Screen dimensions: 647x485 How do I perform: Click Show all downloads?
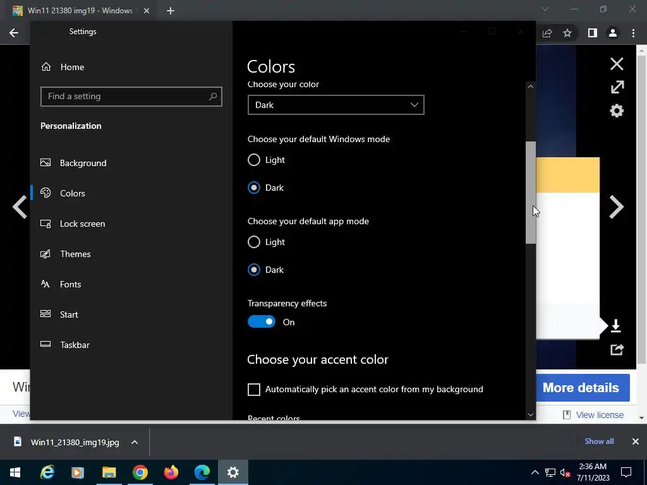pyautogui.click(x=599, y=441)
